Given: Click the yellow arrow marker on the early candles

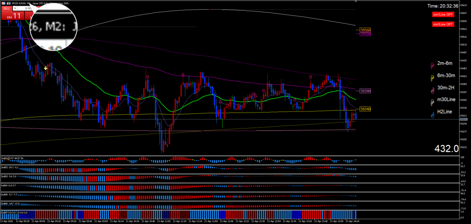Looking at the screenshot, I should [x=46, y=68].
